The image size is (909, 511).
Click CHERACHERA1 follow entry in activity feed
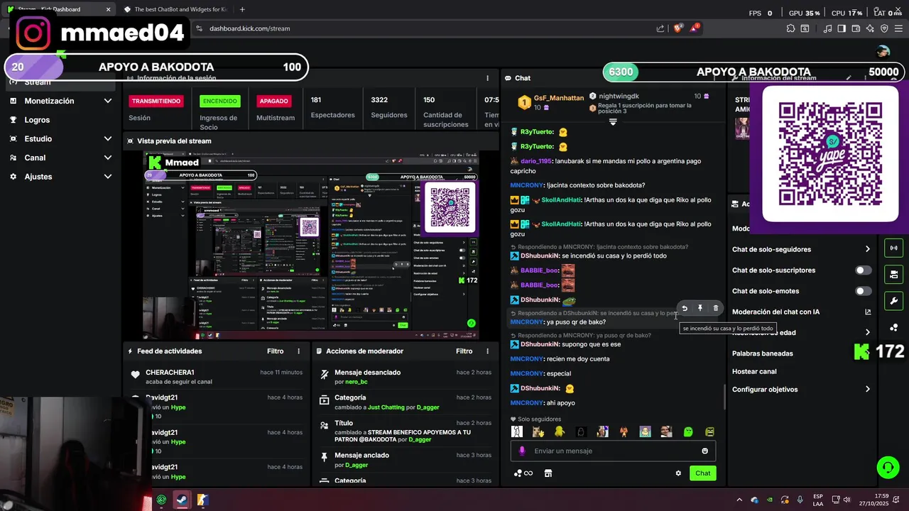click(217, 377)
